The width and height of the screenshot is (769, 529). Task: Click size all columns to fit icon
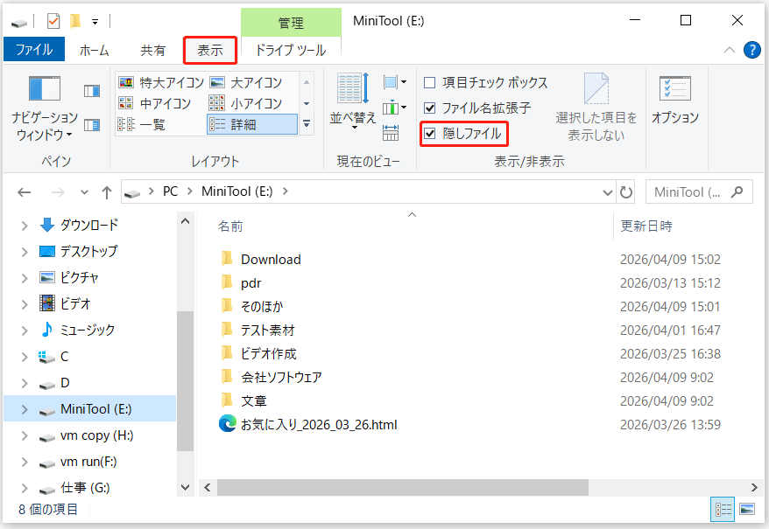click(391, 133)
